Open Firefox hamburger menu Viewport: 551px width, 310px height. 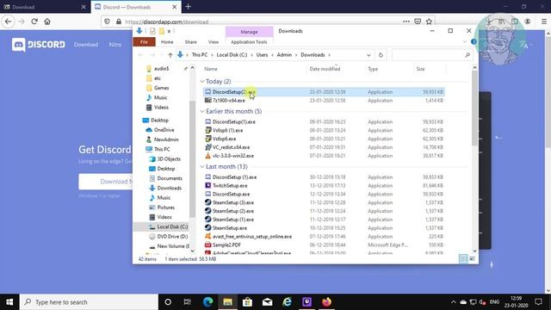(543, 22)
